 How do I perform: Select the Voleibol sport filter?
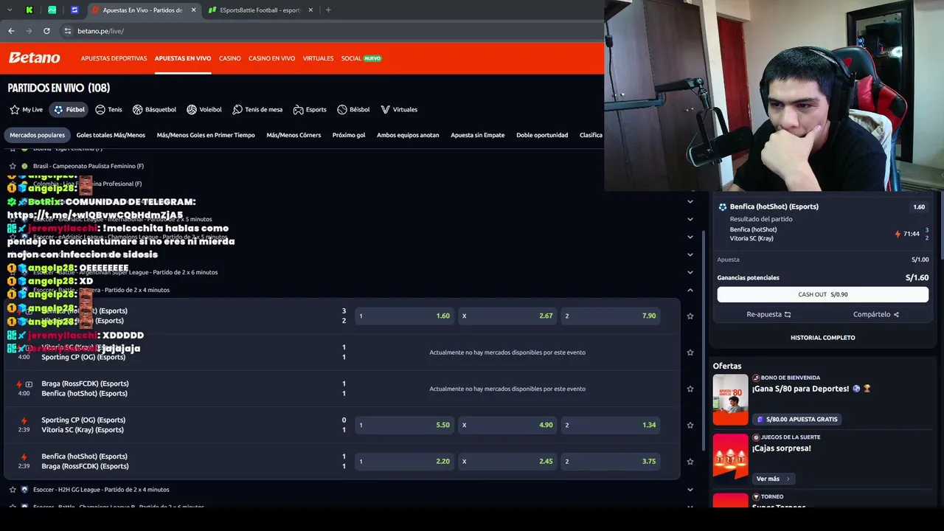point(204,110)
